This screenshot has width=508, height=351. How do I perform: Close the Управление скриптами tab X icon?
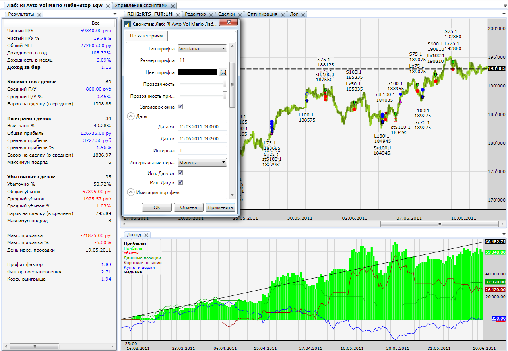pyautogui.click(x=172, y=6)
